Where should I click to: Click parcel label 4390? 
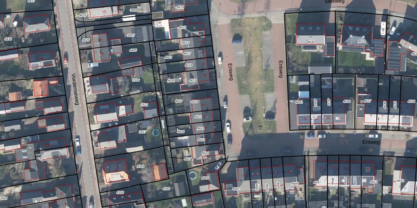[166, 189]
